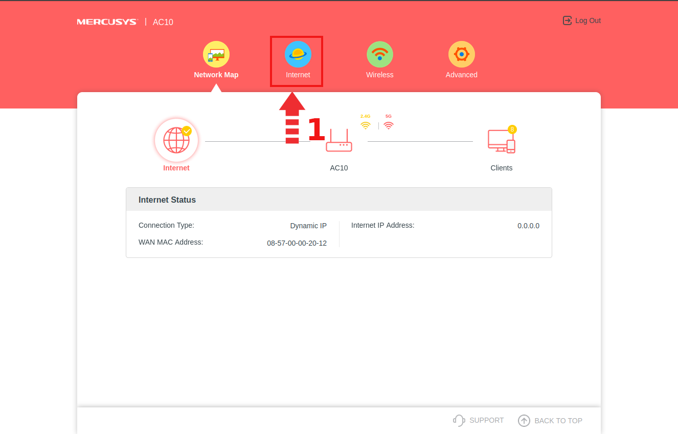Click the Log Out link text
Image resolution: width=678 pixels, height=434 pixels.
pos(588,20)
